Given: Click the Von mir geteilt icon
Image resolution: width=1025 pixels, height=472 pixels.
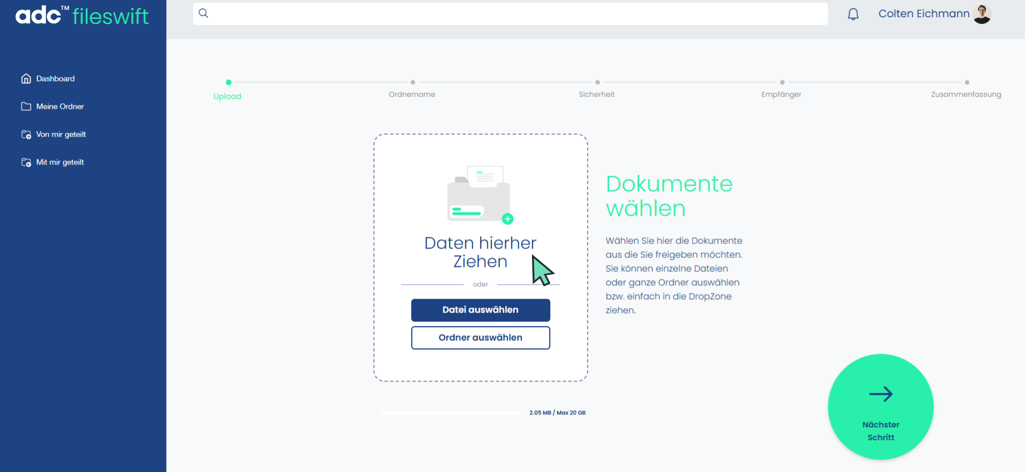Looking at the screenshot, I should (26, 134).
